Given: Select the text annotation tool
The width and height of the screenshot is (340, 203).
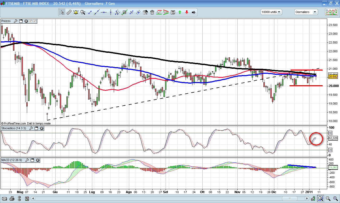Looking at the screenshot, I should pyautogui.click(x=173, y=12).
